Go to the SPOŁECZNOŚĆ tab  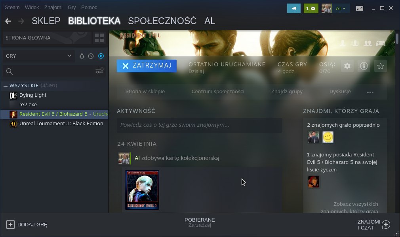(162, 21)
